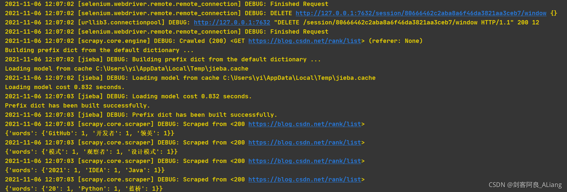Click the untimestamped 'Loading model from cache' line
Screen dimensions: 567x192
127,69
